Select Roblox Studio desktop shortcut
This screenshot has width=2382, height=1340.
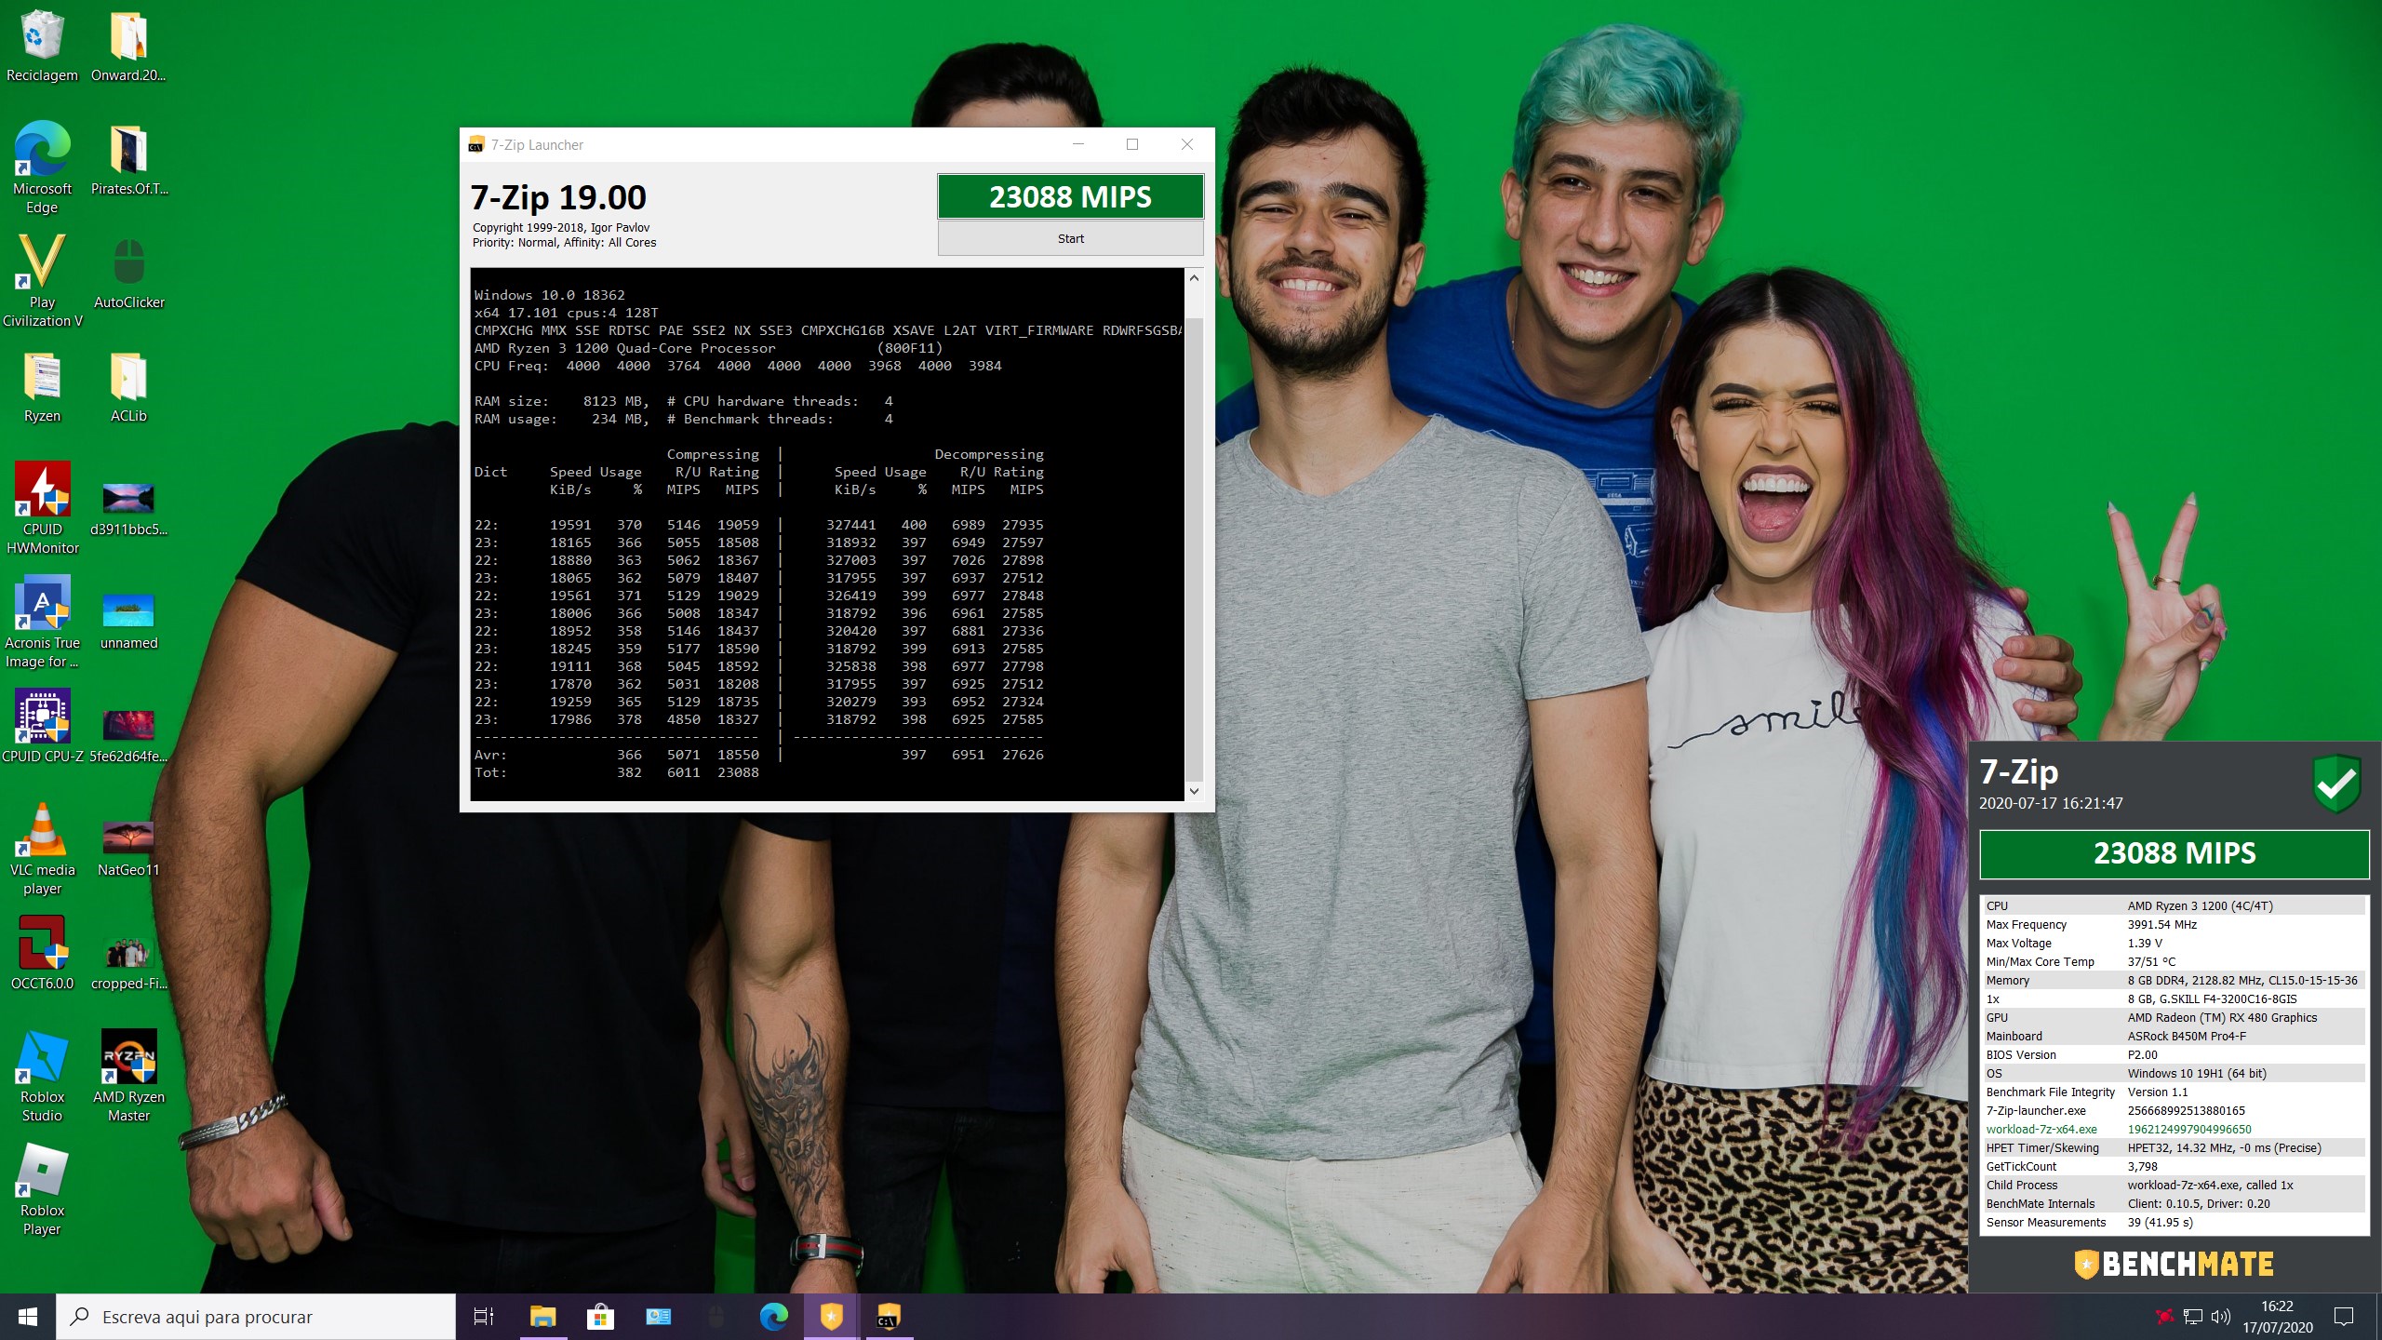[x=42, y=1077]
